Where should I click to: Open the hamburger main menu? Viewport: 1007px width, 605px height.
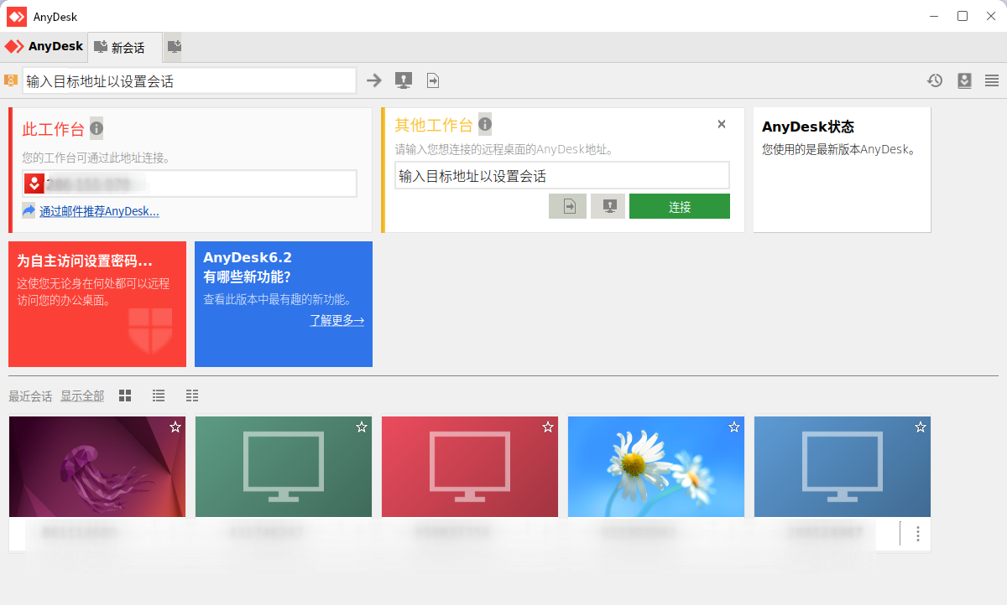click(992, 80)
